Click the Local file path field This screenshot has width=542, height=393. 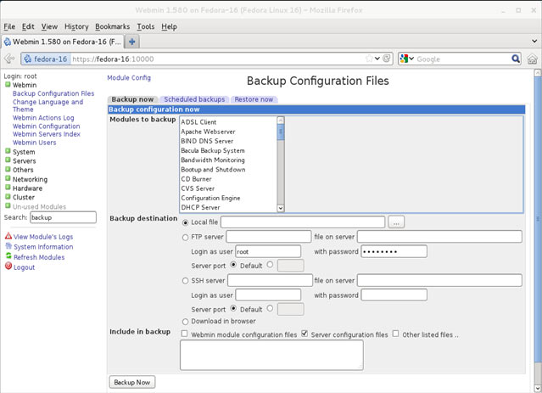pos(303,222)
